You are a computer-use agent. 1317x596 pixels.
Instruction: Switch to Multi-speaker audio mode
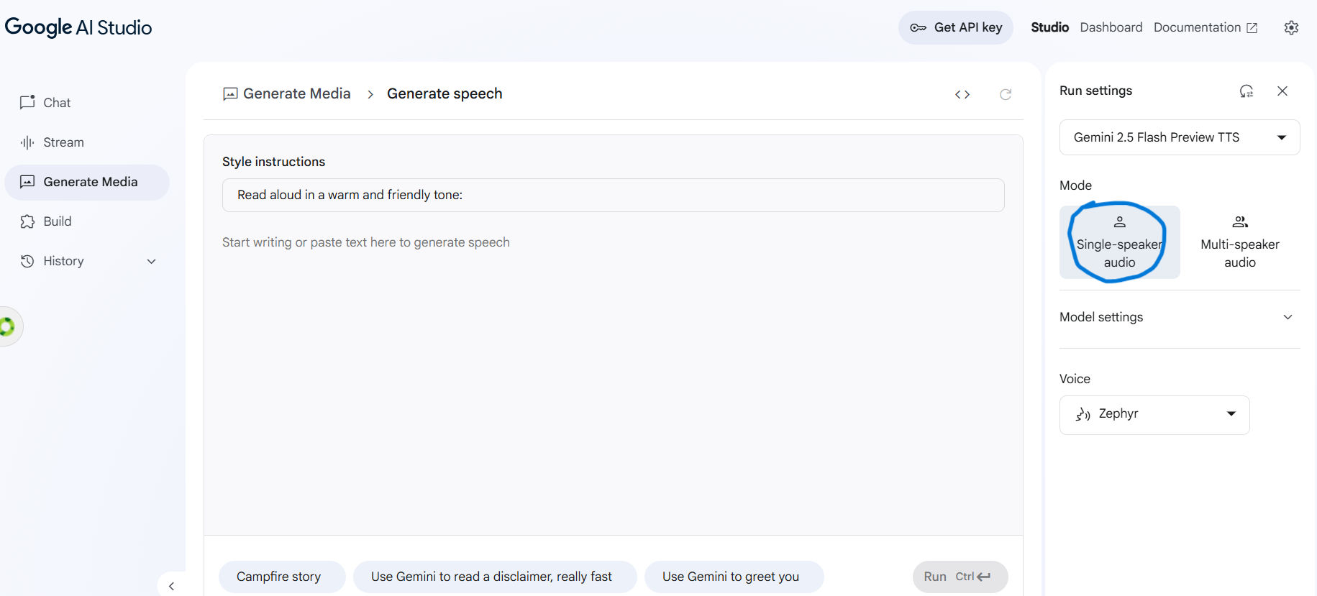tap(1240, 242)
